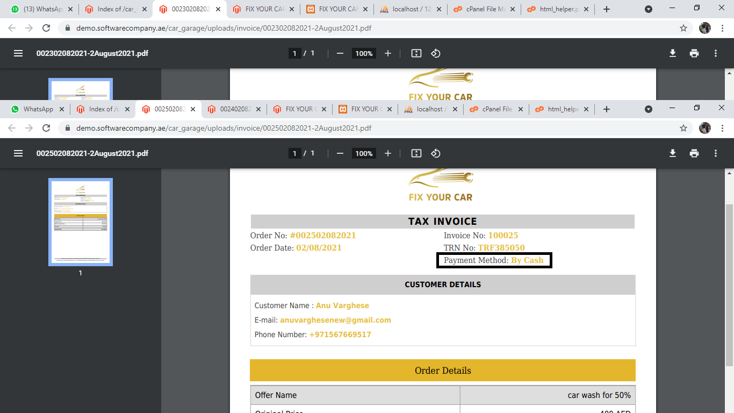
Task: Download the 002302082021 PDF file
Action: click(672, 53)
